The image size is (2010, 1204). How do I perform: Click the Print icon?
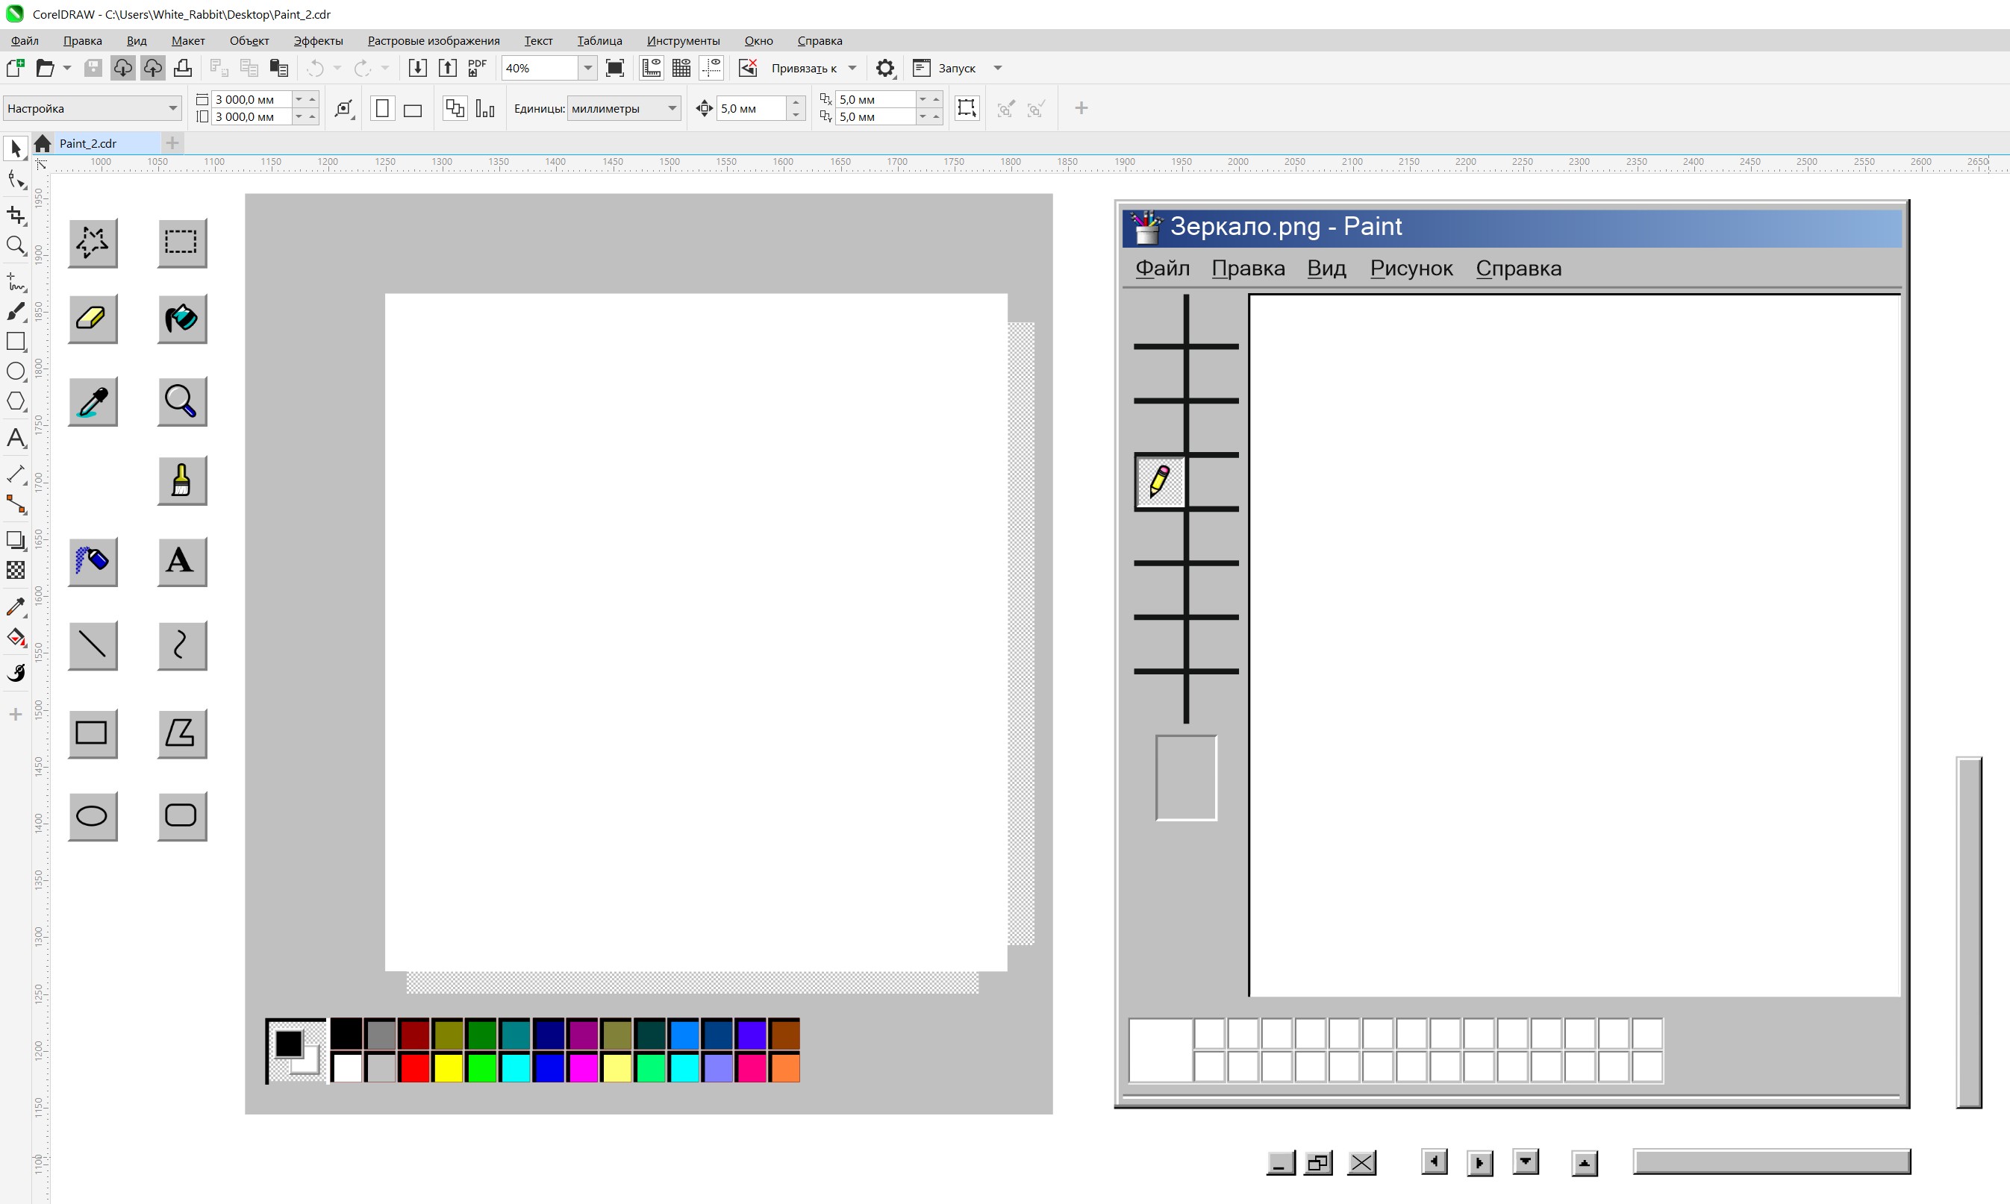(183, 68)
